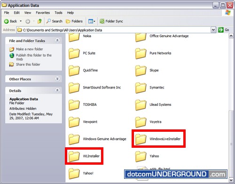Toggle the Folders pane button

pyautogui.click(x=74, y=21)
